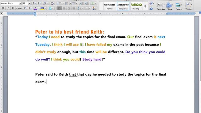Toggle Align Text Right

(69, 8)
